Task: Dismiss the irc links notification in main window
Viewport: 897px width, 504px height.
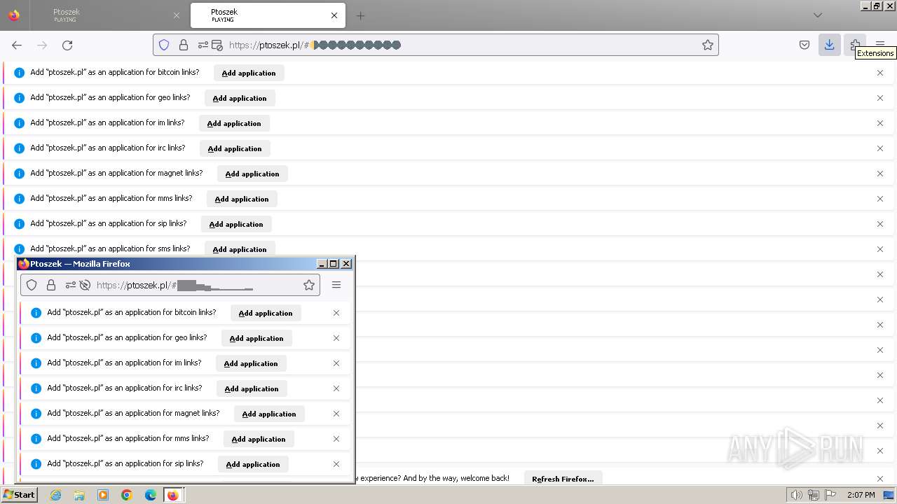Action: (880, 148)
